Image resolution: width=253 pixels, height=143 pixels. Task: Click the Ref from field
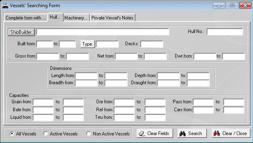(x=124, y=110)
